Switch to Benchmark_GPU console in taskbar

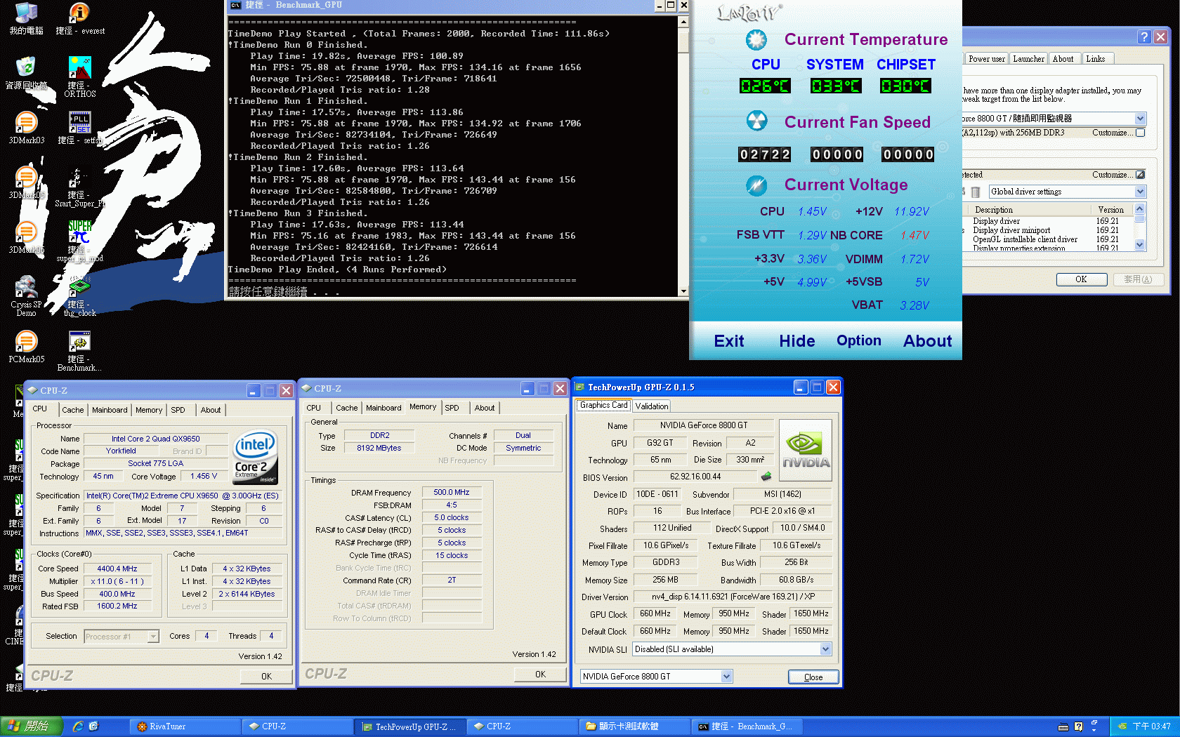pyautogui.click(x=746, y=726)
